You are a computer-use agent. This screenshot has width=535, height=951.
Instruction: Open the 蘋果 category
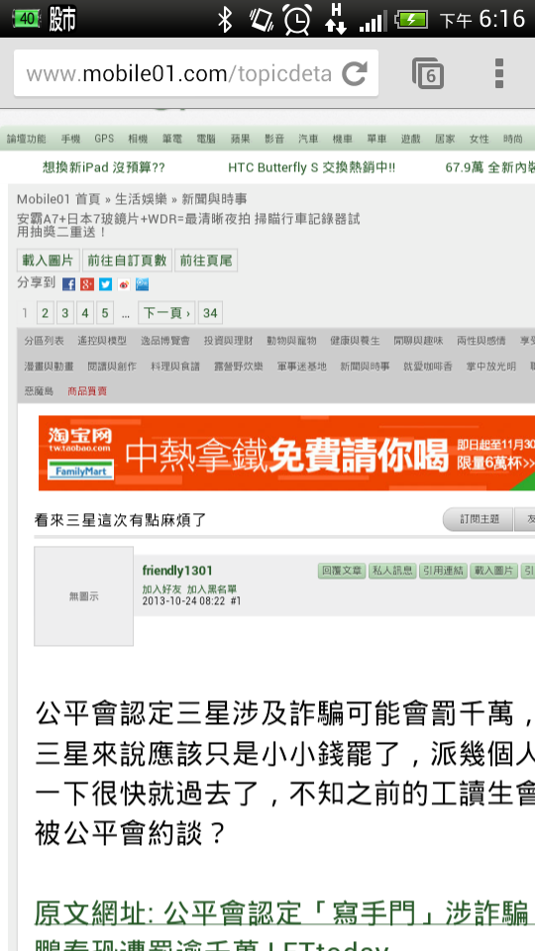(x=240, y=139)
